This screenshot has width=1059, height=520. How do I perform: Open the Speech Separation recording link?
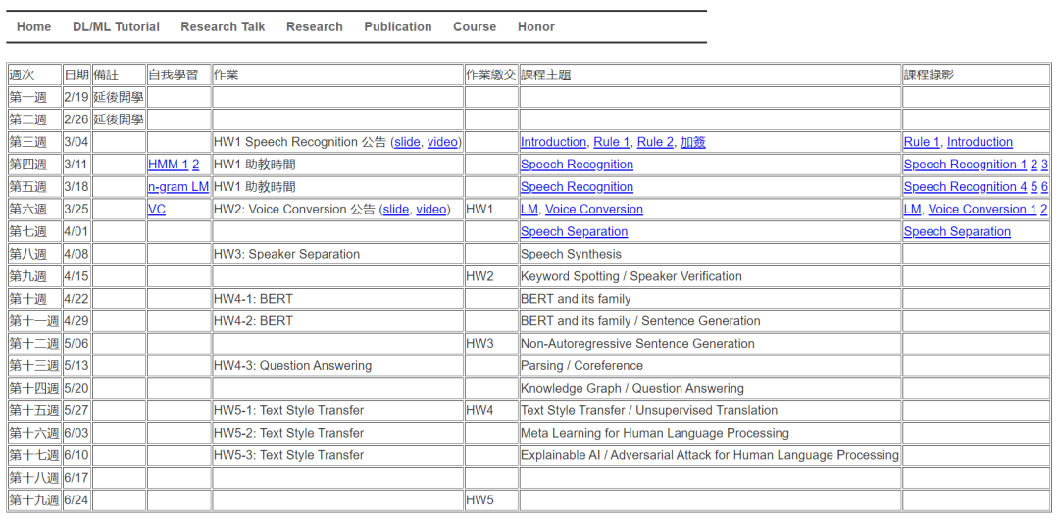click(958, 231)
